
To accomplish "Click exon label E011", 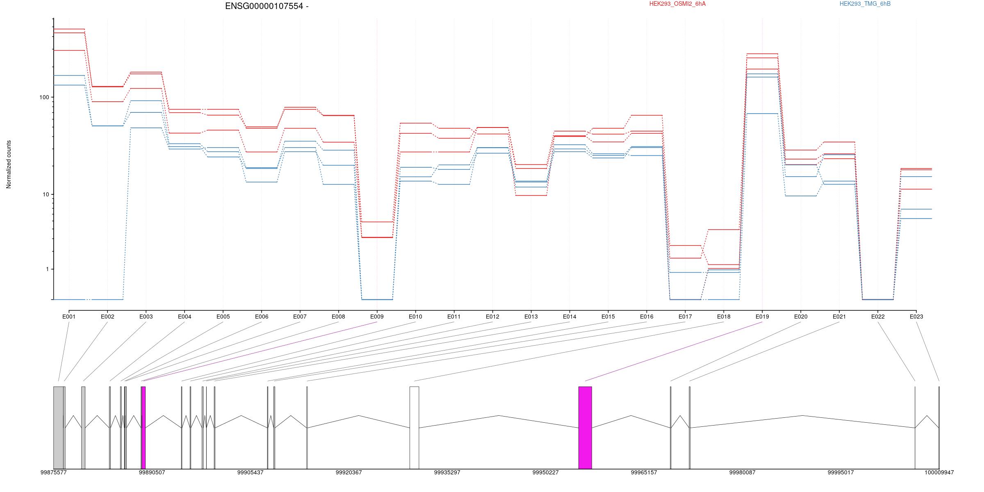I will [454, 317].
